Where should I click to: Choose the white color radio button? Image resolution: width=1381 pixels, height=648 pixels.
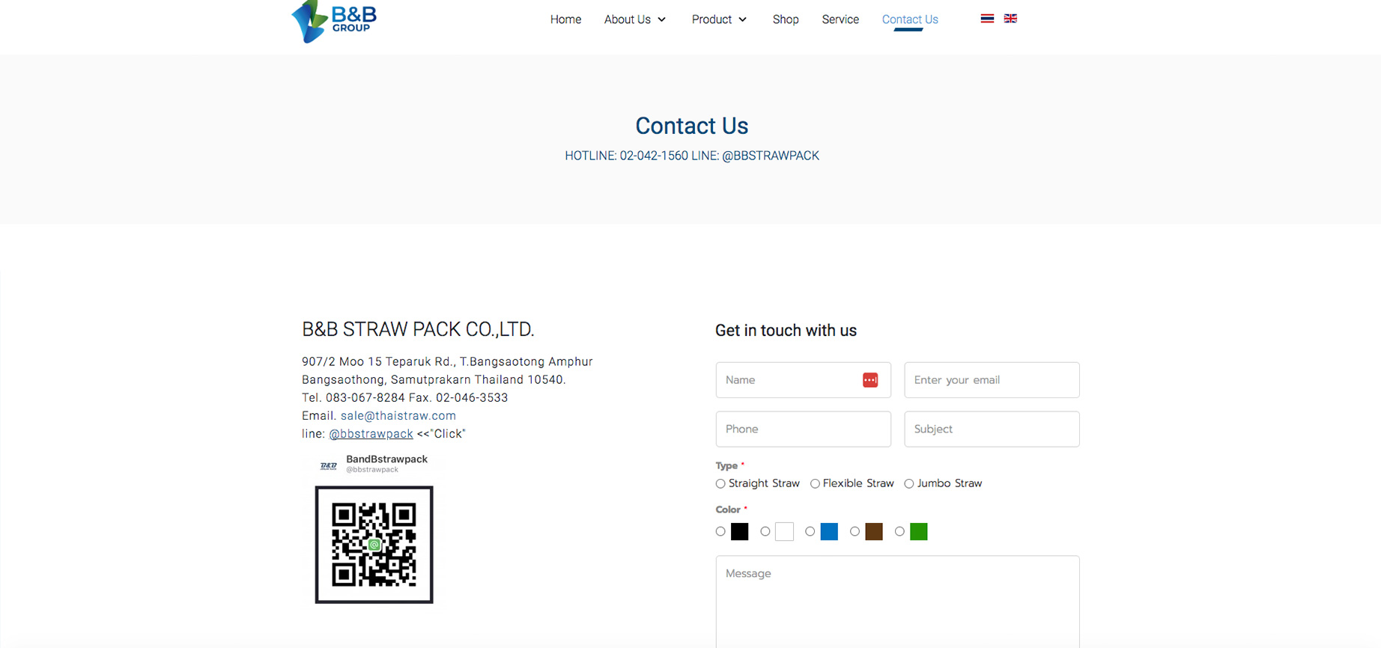765,531
